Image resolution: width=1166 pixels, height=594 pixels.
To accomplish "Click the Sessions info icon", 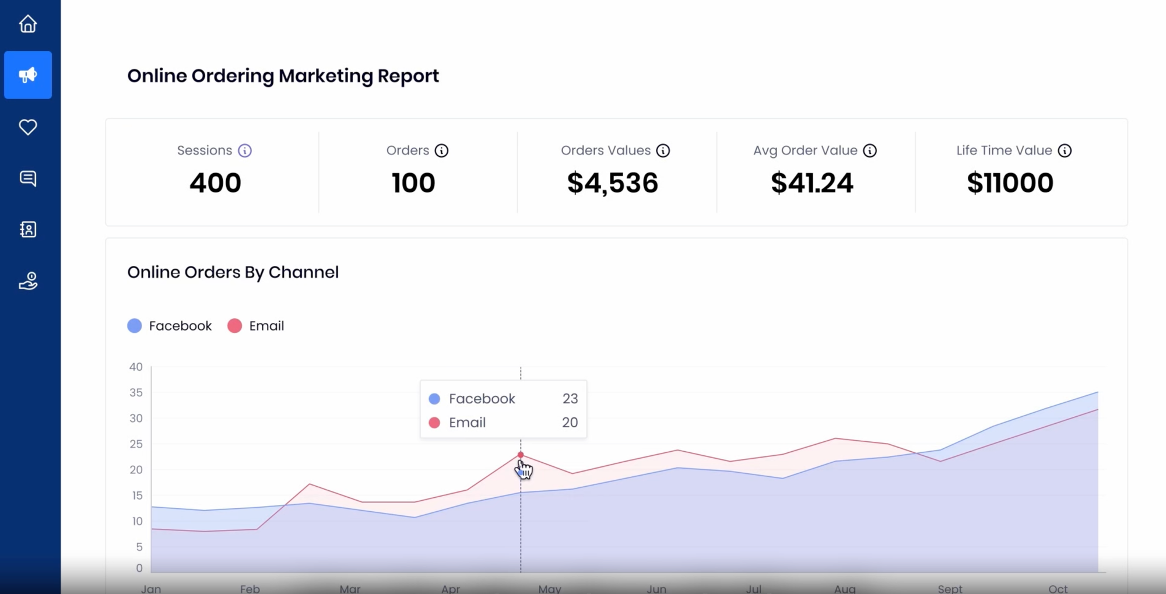I will 245,150.
